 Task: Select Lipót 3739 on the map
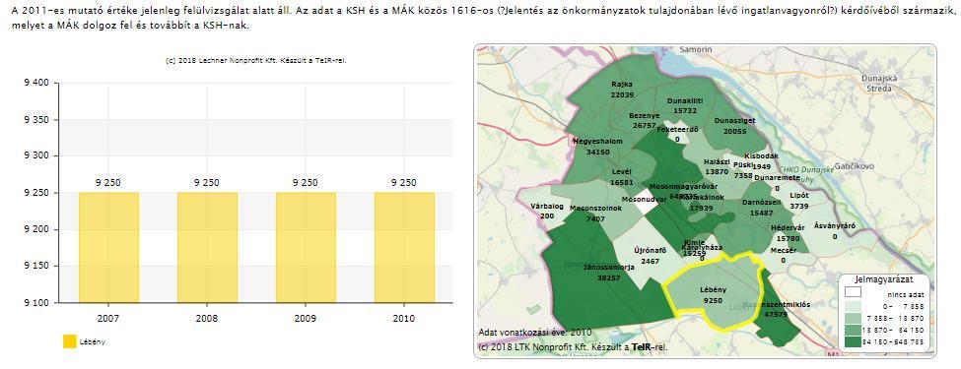(x=799, y=201)
